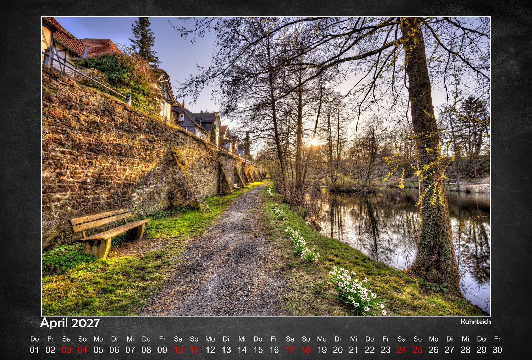
Task: Click on date 21
Action: click(354, 350)
